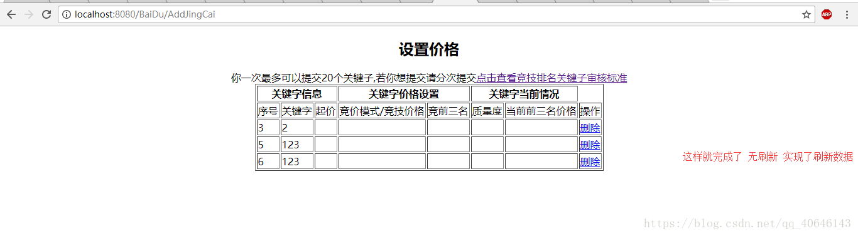This screenshot has height=236, width=858.
Task: Click the 起价 column header
Action: click(x=326, y=111)
